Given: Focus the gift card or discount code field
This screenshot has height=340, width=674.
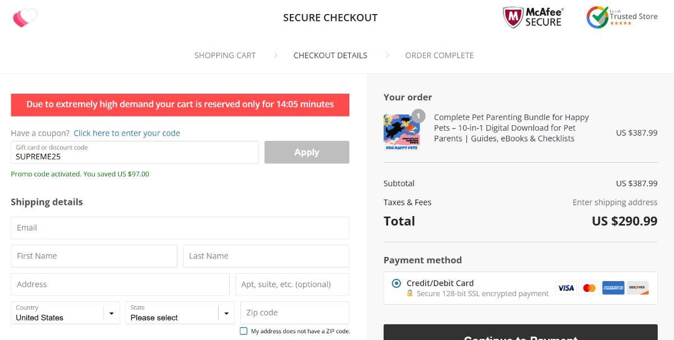Looking at the screenshot, I should click(x=135, y=153).
